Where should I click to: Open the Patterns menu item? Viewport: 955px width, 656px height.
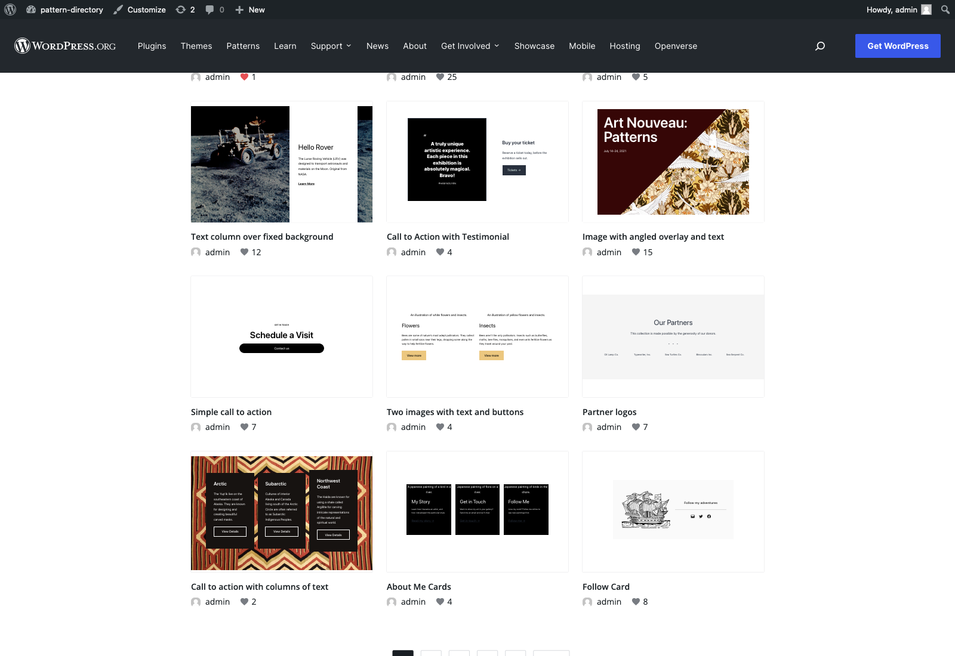(x=243, y=46)
